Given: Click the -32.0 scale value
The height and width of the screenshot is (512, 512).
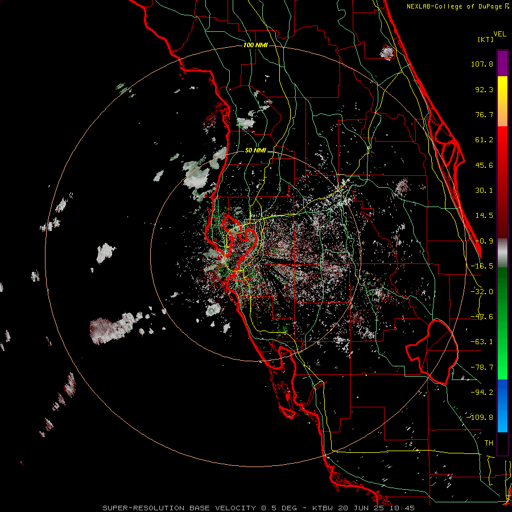Looking at the screenshot, I should click(x=482, y=292).
